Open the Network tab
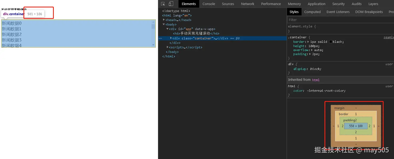This screenshot has height=159, width=394. (247, 4)
